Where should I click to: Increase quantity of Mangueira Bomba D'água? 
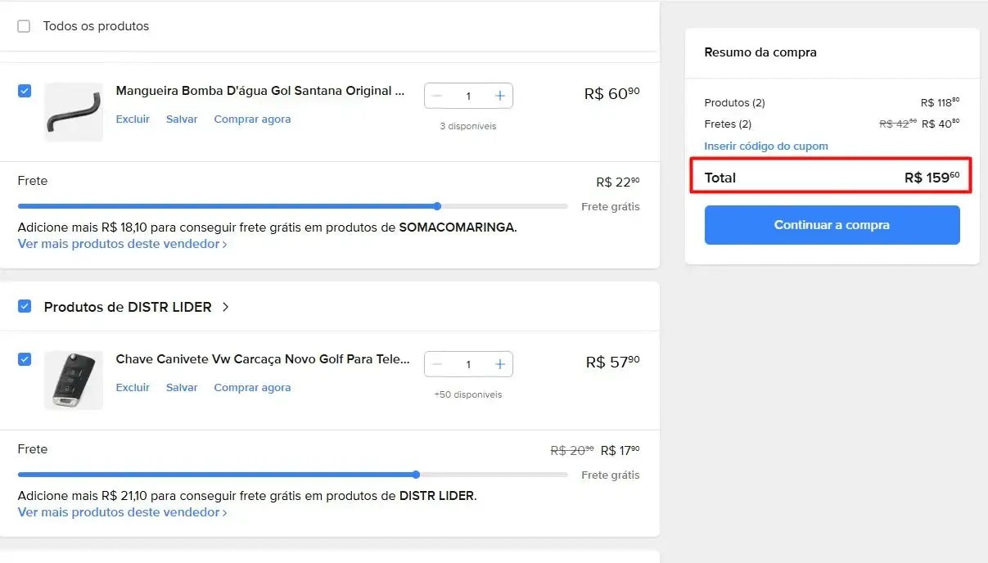499,96
